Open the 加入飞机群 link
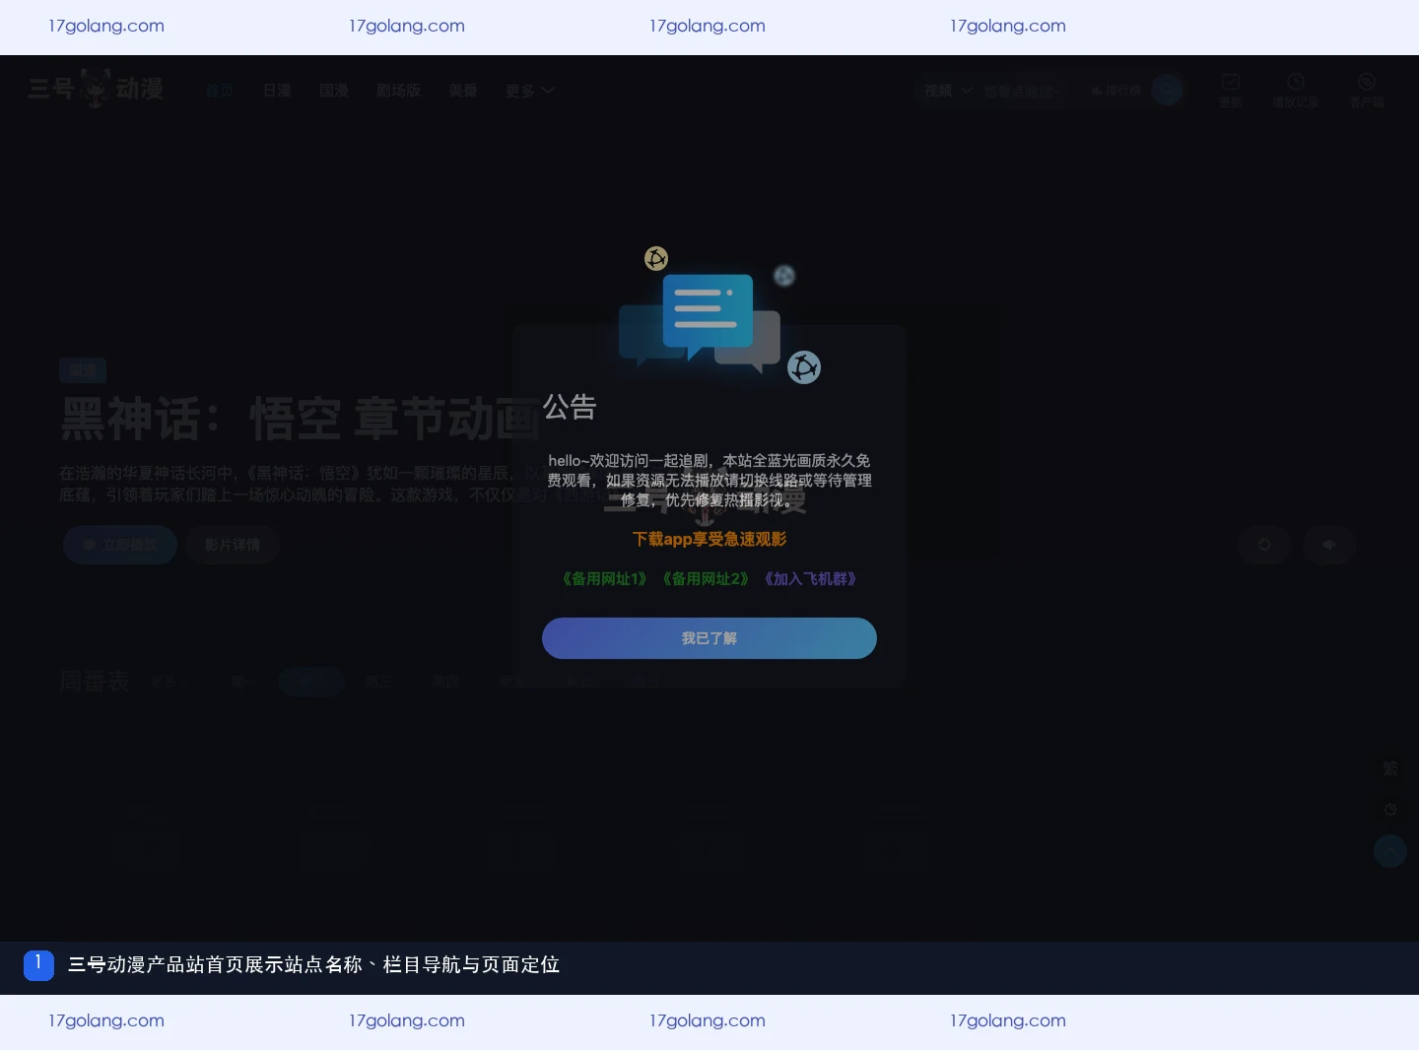The image size is (1419, 1050). [x=810, y=579]
